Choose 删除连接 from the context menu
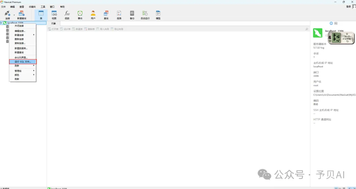This screenshot has height=189, width=356. [22, 39]
